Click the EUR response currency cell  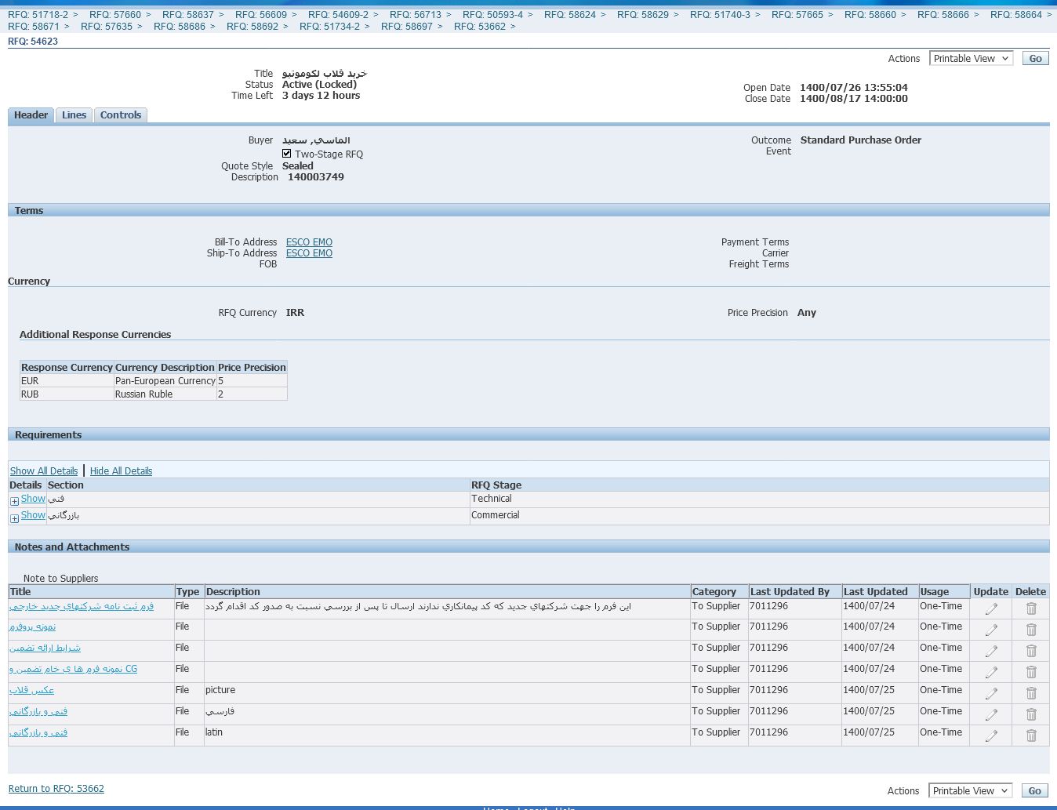coord(67,381)
